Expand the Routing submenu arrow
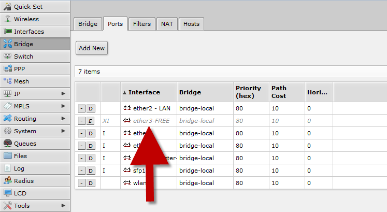Image resolution: width=387 pixels, height=212 pixels. [63, 119]
